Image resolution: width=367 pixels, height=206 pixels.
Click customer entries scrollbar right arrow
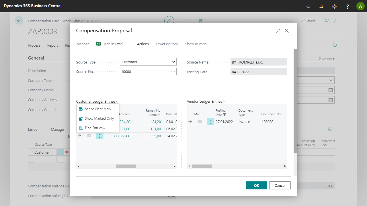174,166
